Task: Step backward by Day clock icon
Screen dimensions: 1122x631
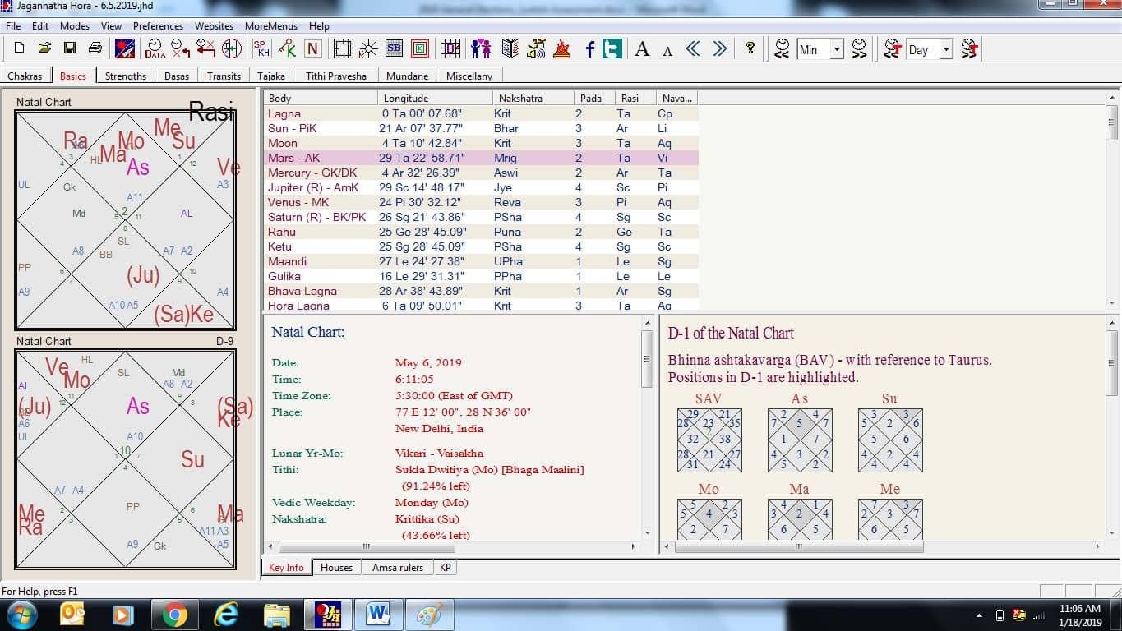Action: coord(892,48)
